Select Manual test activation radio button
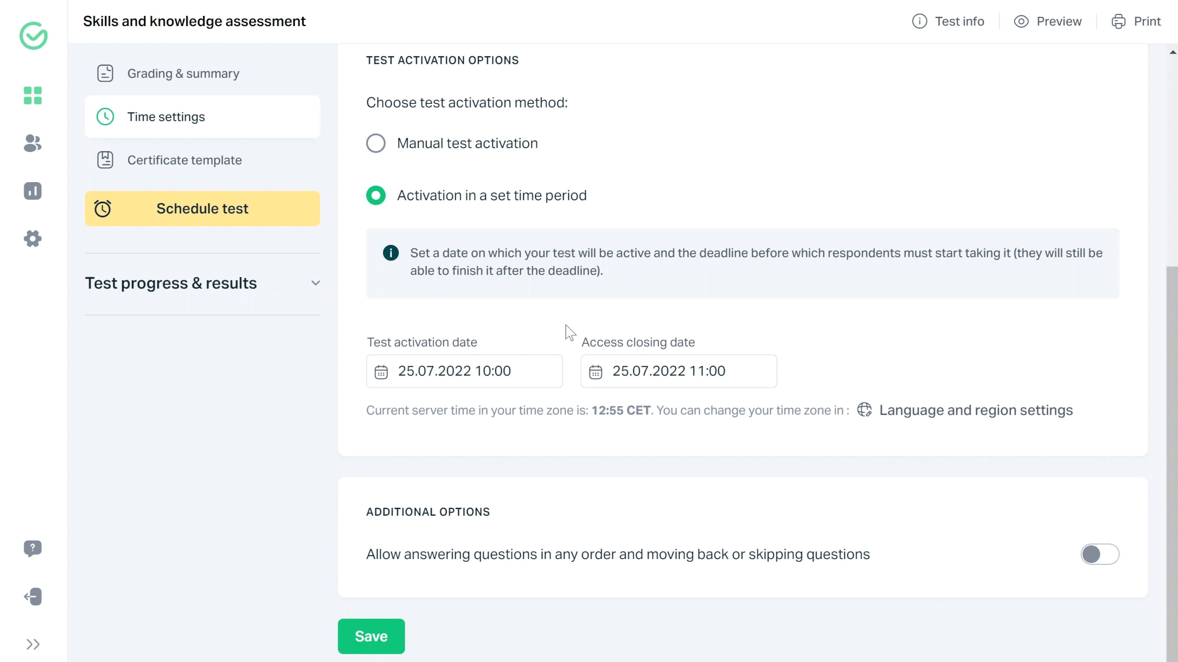Screen dimensions: 1178x662 (376, 143)
